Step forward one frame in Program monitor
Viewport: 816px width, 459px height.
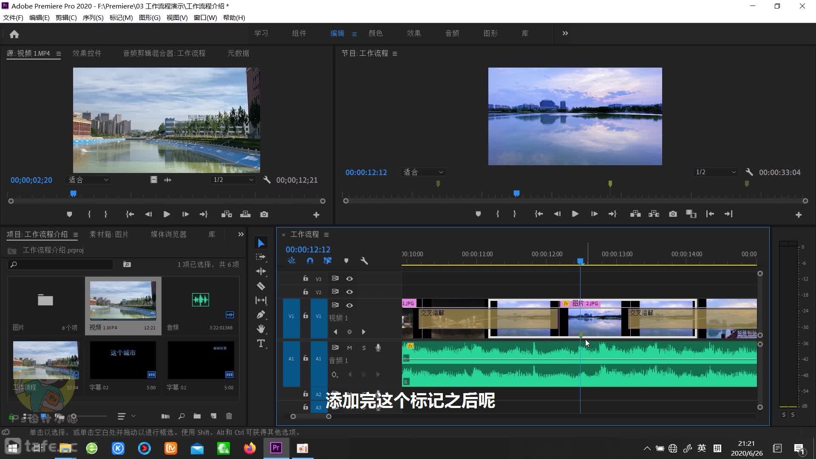(594, 214)
